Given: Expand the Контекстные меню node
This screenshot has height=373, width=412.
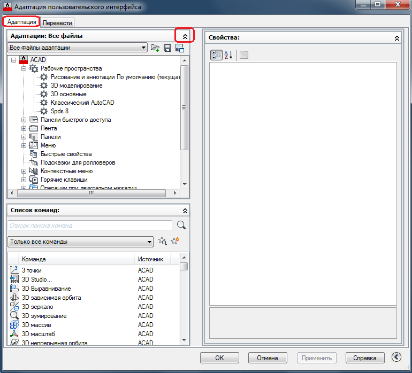Looking at the screenshot, I should [24, 171].
